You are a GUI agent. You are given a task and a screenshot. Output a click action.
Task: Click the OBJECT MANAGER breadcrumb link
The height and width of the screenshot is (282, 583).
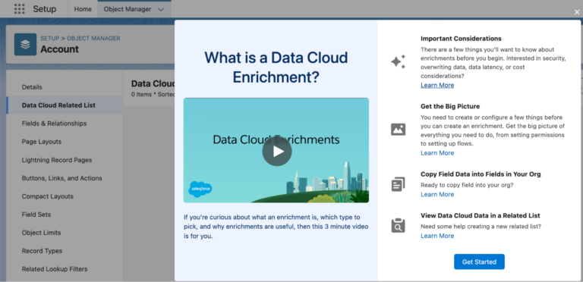93,38
